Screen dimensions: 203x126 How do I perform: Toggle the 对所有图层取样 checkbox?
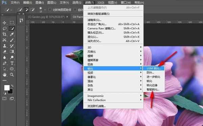50,9
